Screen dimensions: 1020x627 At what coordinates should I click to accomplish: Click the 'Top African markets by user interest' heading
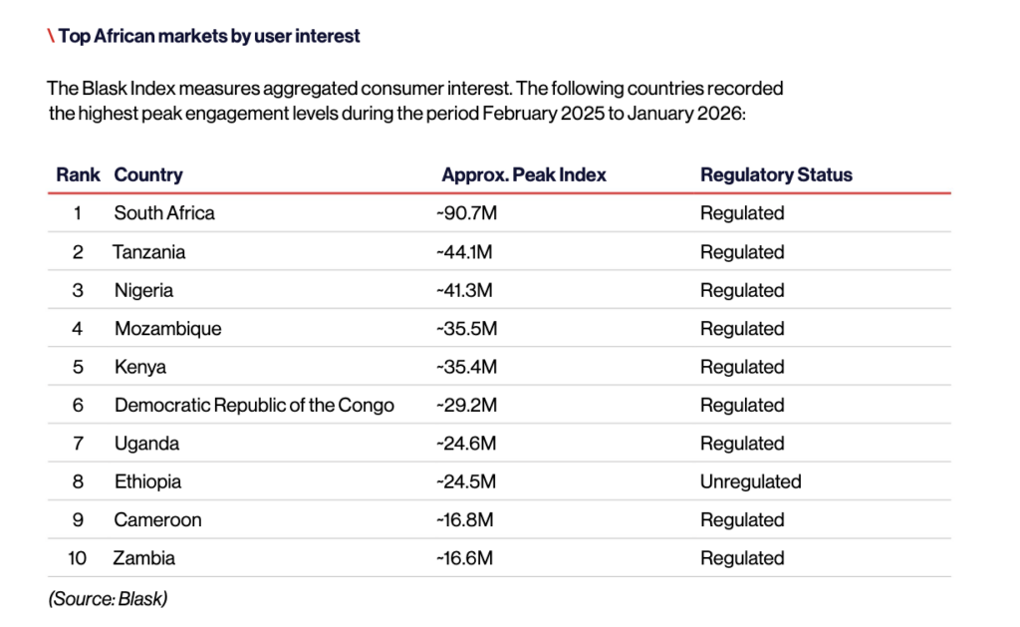tap(209, 36)
